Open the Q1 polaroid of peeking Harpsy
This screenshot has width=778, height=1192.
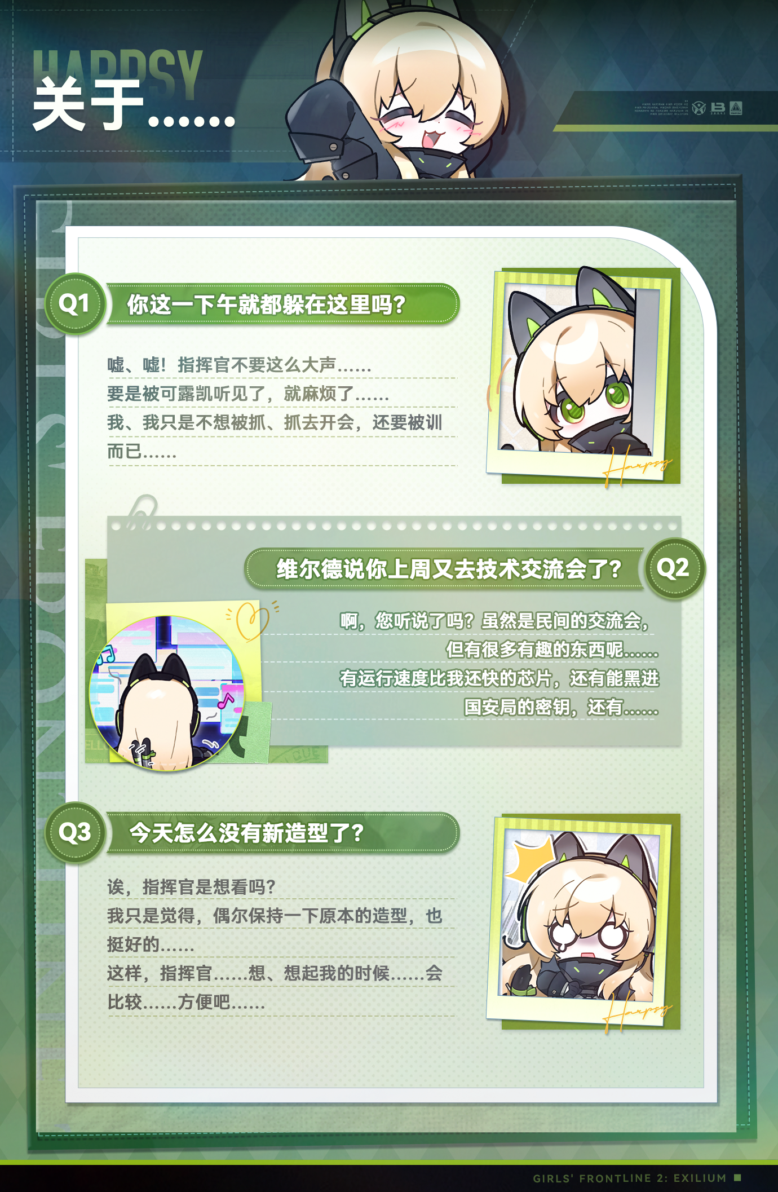click(x=582, y=376)
